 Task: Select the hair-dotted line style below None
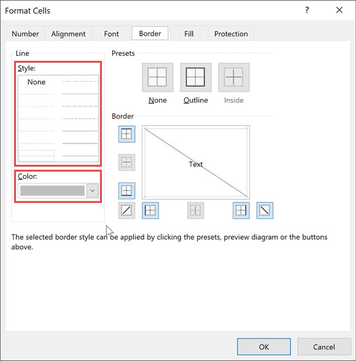36,94
